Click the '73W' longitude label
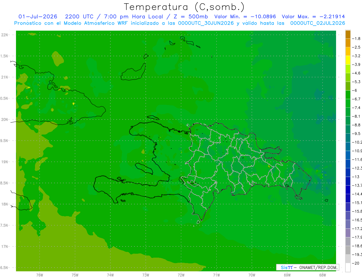The image size is (362, 279). tap(146, 275)
